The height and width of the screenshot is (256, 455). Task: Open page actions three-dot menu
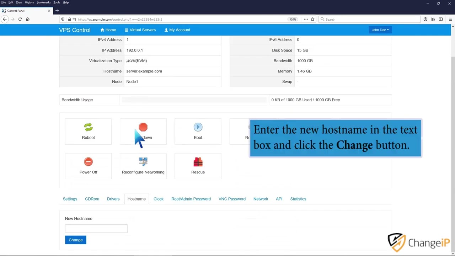306,19
